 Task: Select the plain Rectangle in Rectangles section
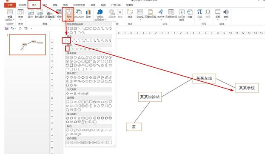pos(68,49)
